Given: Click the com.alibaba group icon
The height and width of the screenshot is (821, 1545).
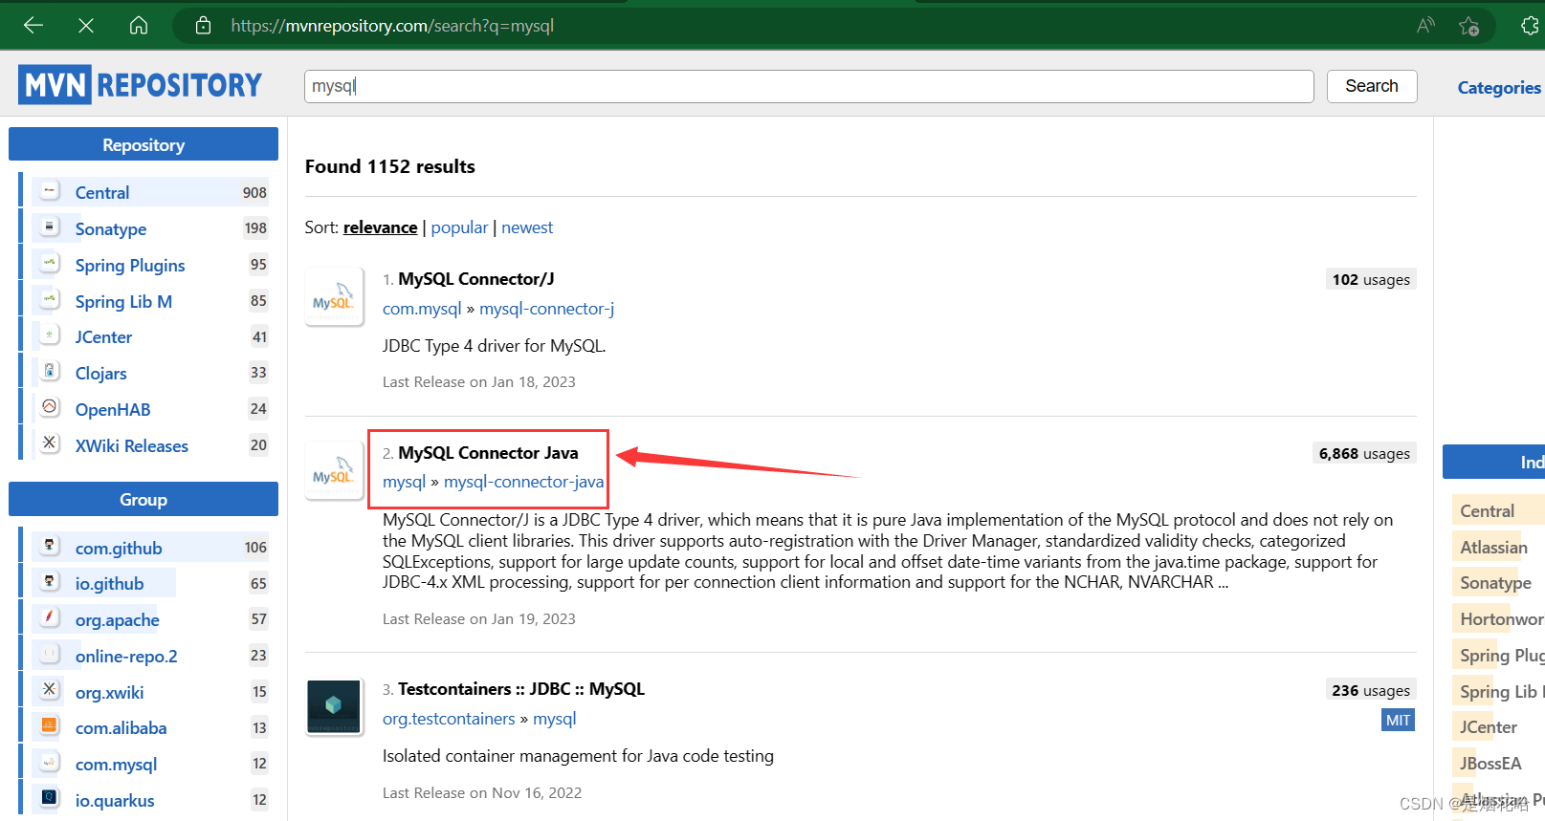Looking at the screenshot, I should click(x=50, y=726).
